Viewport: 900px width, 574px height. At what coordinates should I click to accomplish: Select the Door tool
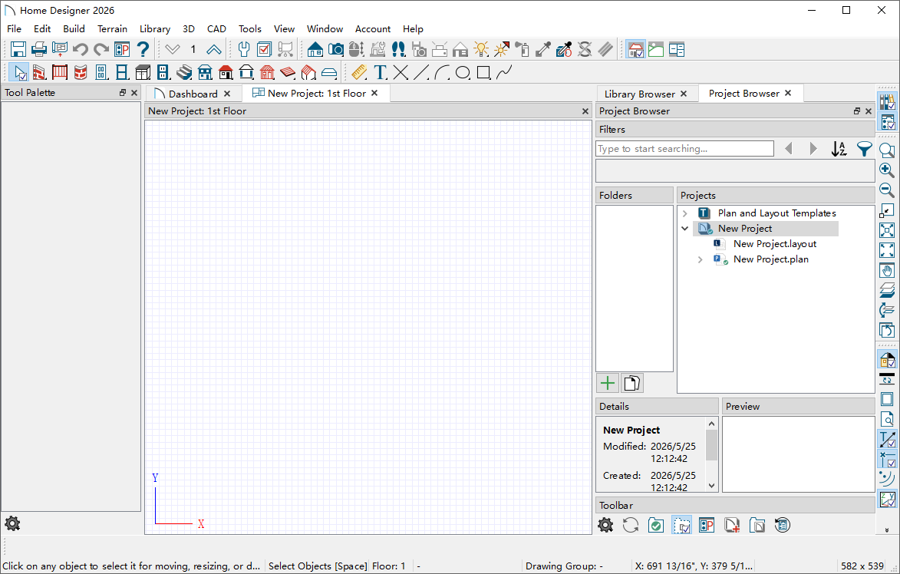[x=101, y=72]
